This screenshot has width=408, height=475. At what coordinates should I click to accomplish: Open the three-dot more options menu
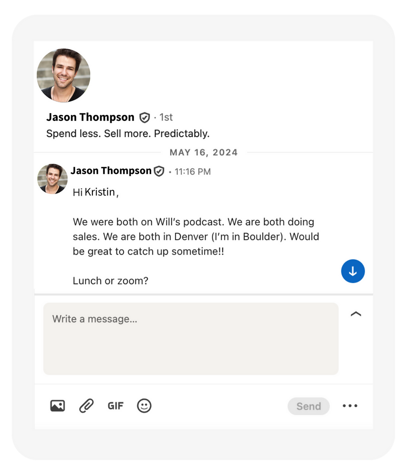[350, 406]
